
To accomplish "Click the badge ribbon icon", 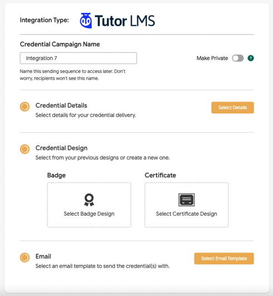I will click(89, 200).
